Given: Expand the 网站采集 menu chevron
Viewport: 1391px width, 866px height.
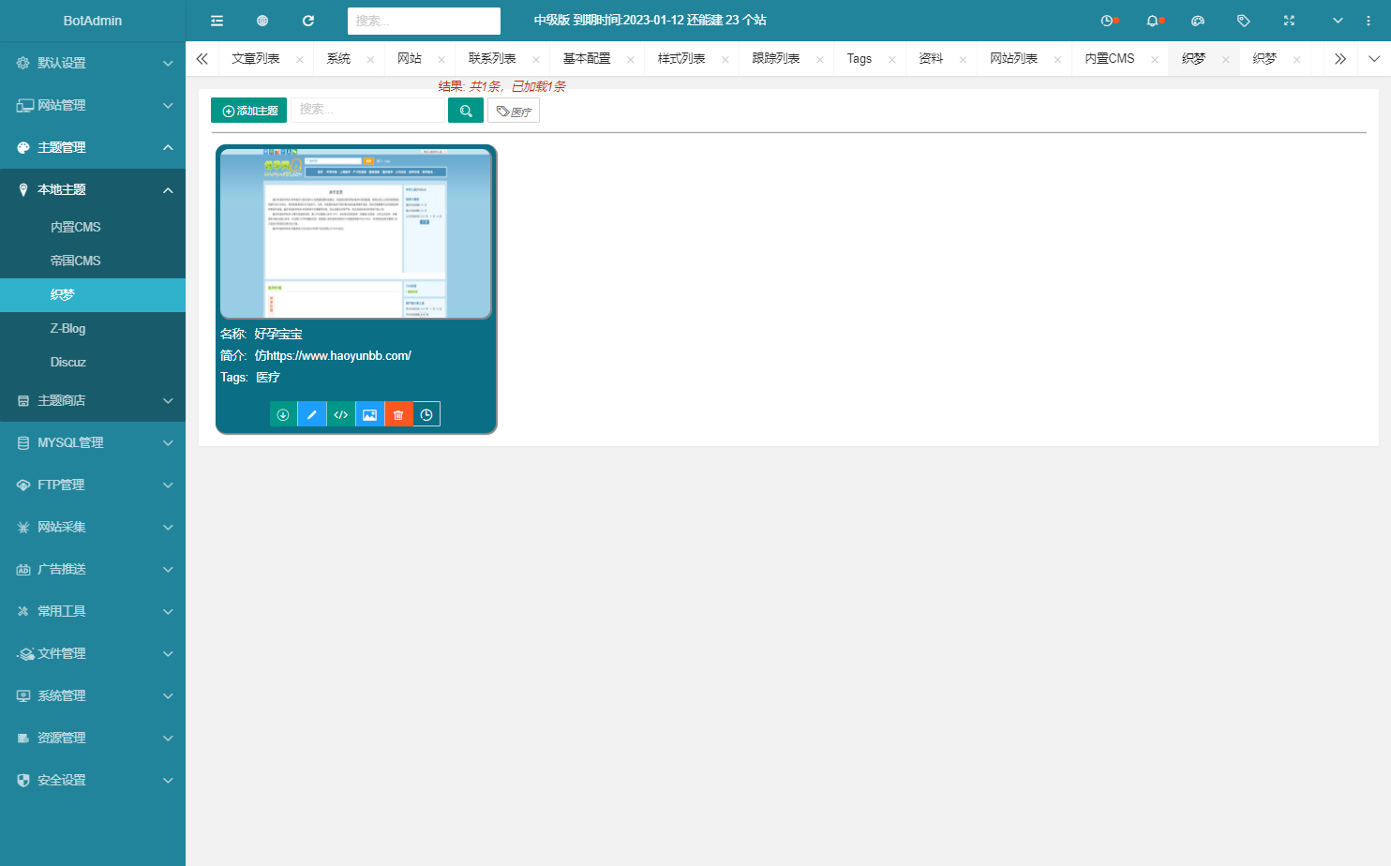Looking at the screenshot, I should click(x=168, y=527).
